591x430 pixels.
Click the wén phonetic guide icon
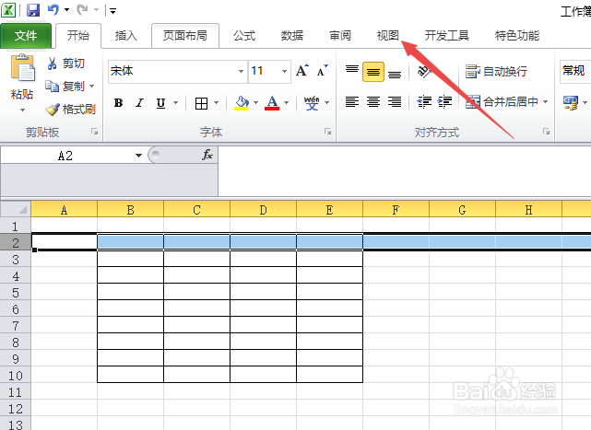pos(312,102)
